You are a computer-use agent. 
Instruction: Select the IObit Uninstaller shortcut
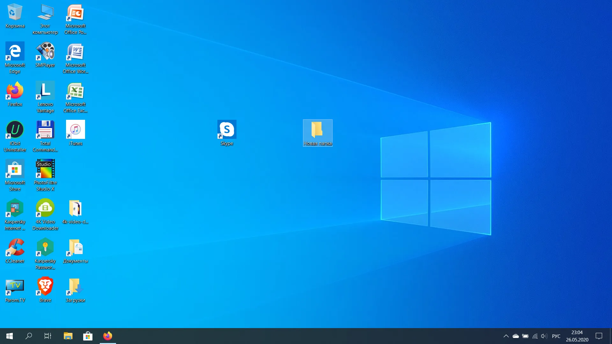pyautogui.click(x=15, y=136)
